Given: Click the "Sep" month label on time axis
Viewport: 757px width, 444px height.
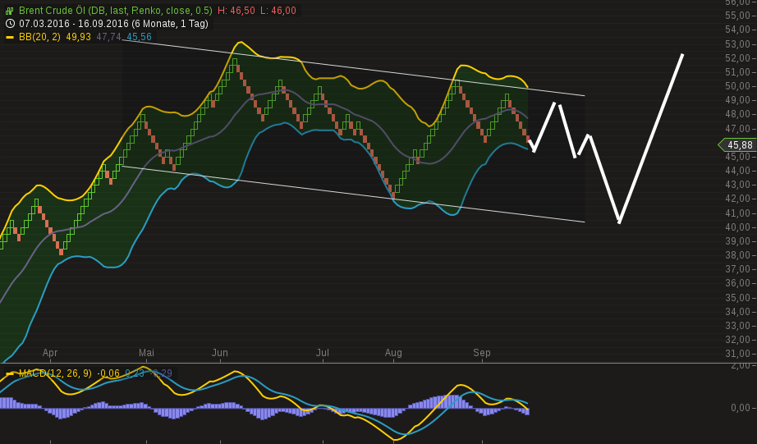Looking at the screenshot, I should [482, 353].
